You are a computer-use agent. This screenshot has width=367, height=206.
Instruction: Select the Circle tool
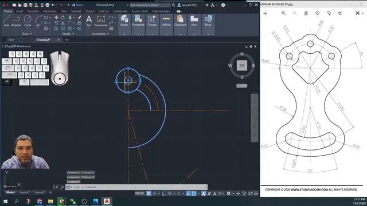(28, 21)
